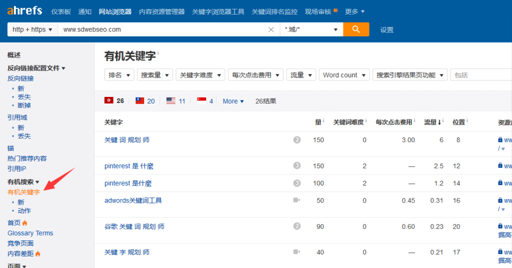
Task: Expand the 关键字难度 filter dropdown
Action: (199, 75)
